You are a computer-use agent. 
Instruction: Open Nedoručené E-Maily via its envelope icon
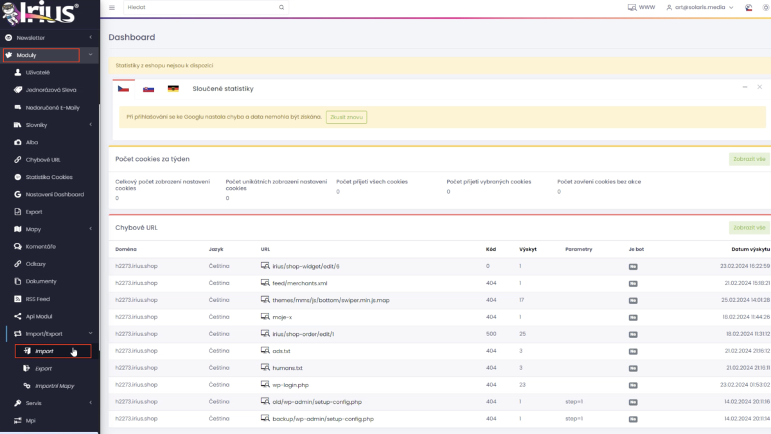18,108
